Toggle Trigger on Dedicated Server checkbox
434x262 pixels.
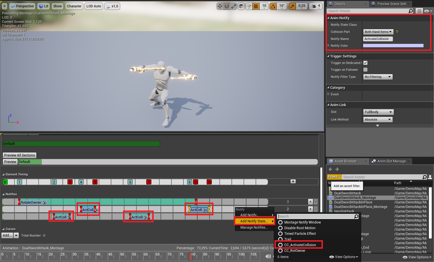365,63
